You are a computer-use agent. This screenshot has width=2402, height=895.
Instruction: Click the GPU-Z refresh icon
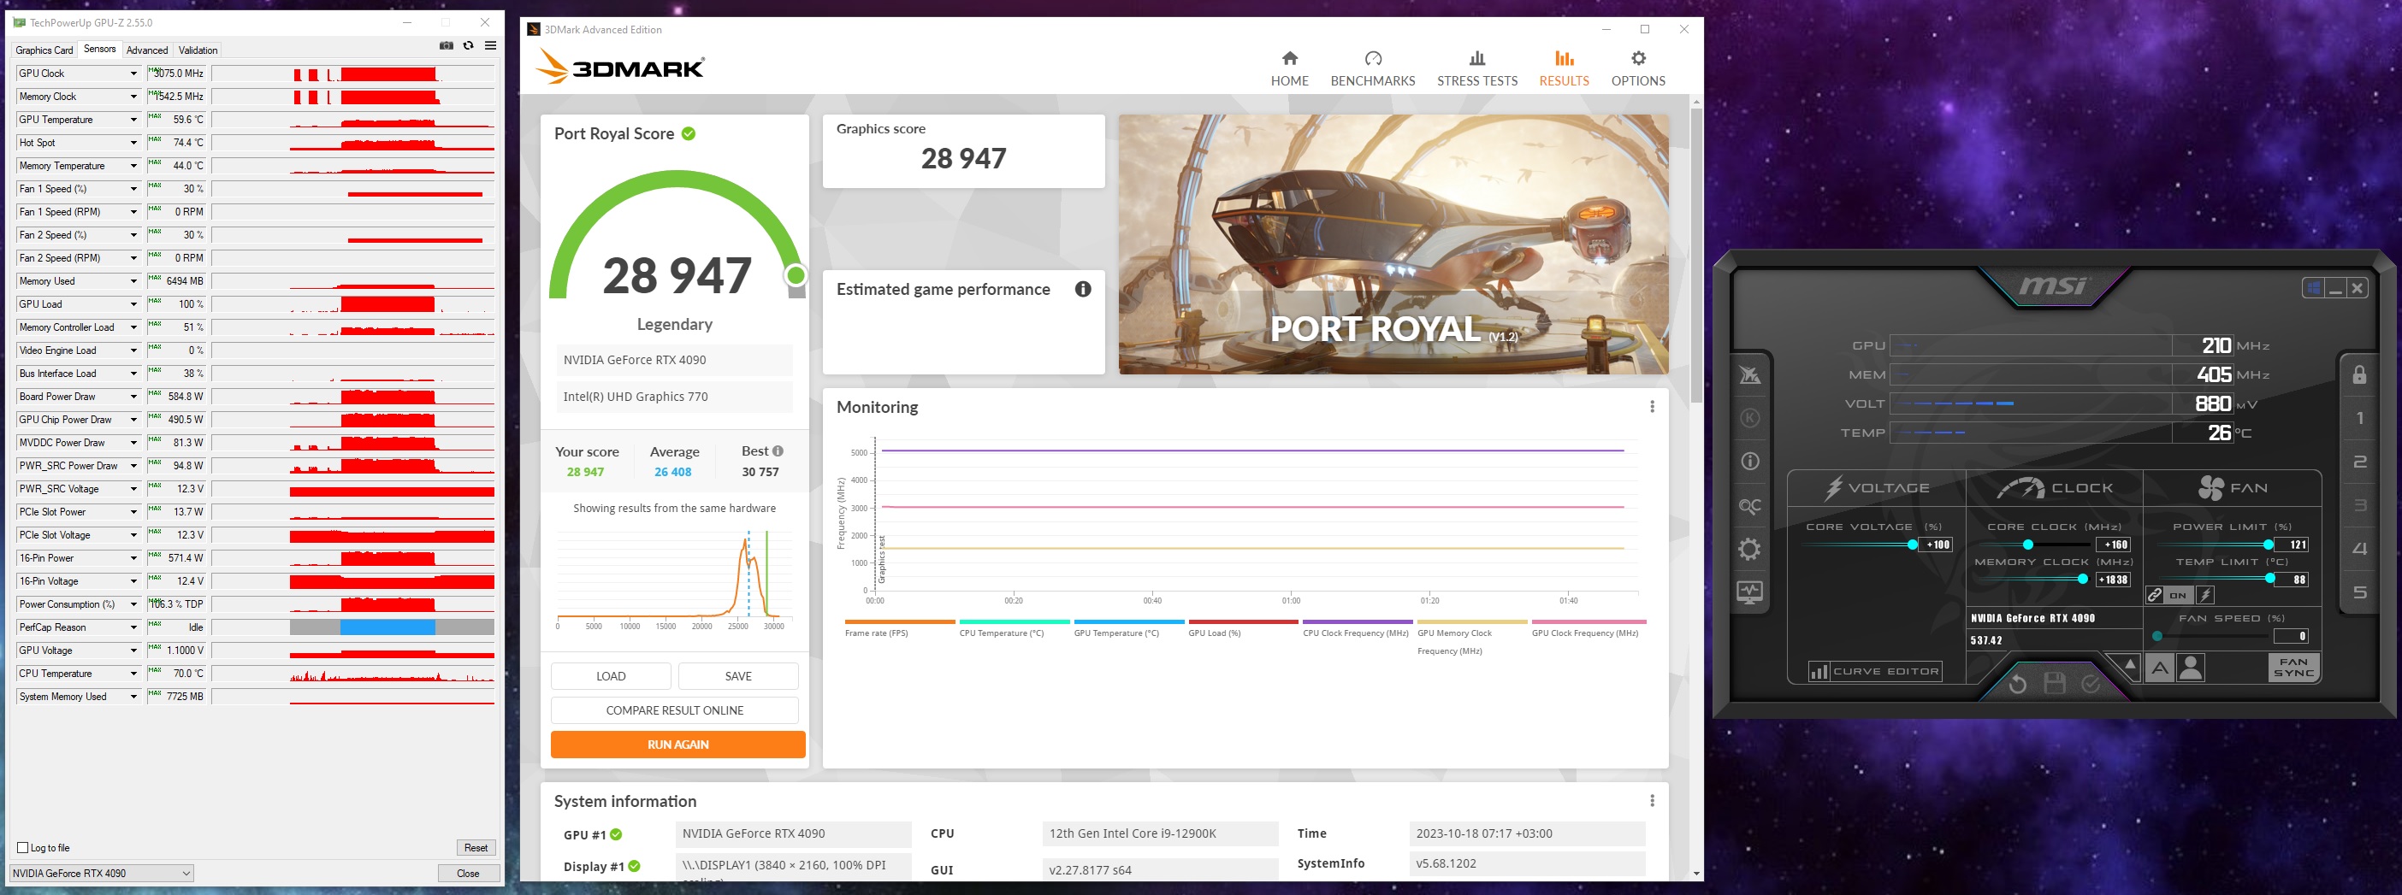468,45
